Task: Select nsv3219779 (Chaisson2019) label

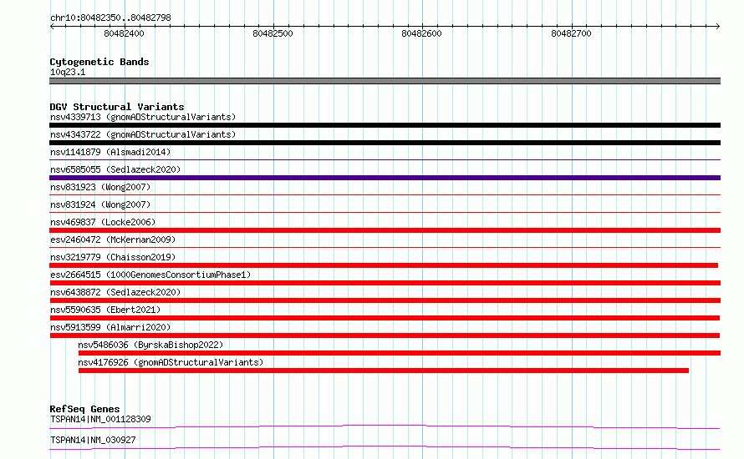Action: point(113,257)
